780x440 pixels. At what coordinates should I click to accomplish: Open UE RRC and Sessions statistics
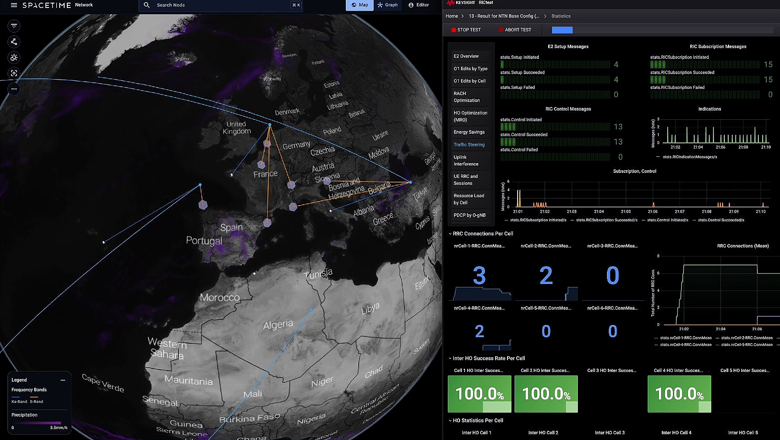[471, 180]
